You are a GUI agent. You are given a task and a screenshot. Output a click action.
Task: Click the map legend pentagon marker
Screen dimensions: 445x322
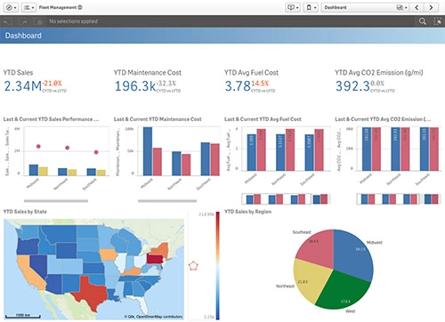(x=193, y=265)
